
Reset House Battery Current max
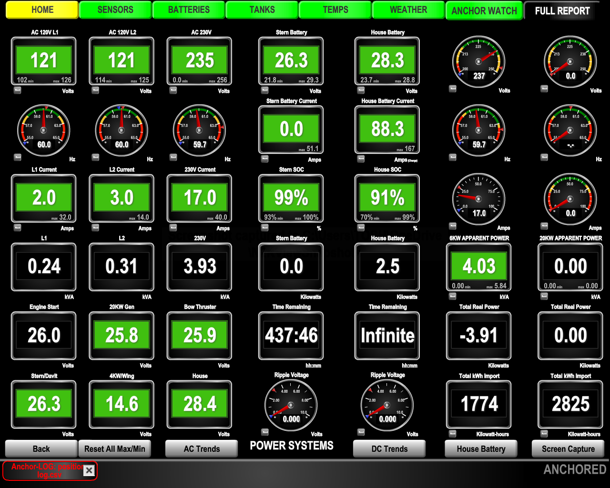click(x=361, y=158)
